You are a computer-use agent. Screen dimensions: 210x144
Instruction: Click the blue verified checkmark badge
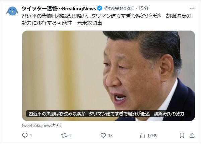pyautogui.click(x=99, y=8)
